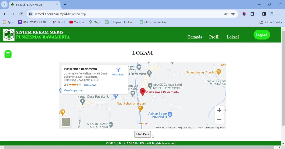This screenshot has height=149, width=285.
Task: Click the Saung Seeng Cibadak restaurant pin
Action: (219, 72)
